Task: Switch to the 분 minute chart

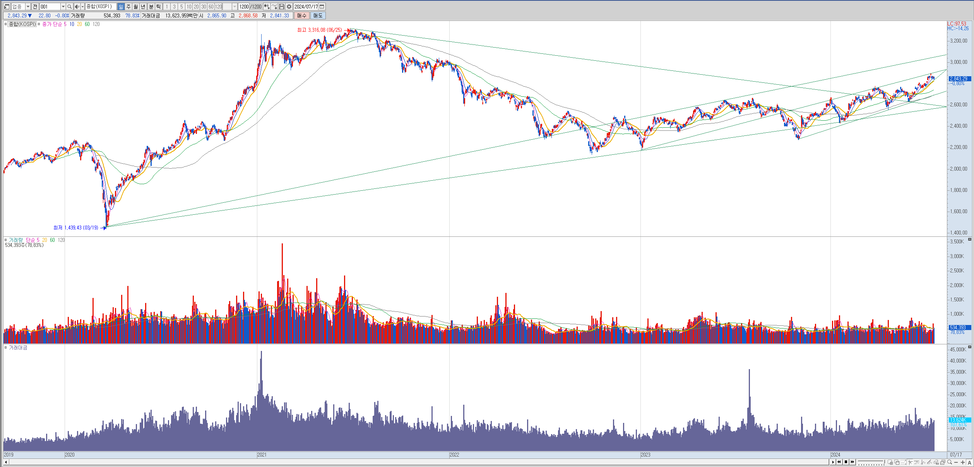Action: (x=151, y=7)
